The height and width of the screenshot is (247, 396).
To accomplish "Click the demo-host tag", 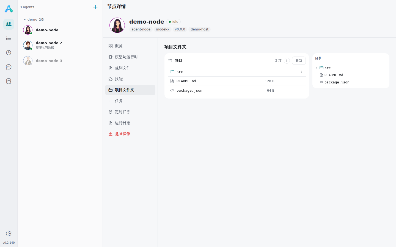I will (x=200, y=29).
